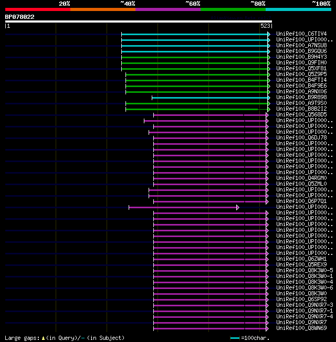Screen dimensions: 336x342
Task: Select the UniRef100_Q9NXR7-4 label
Action: tap(304, 316)
